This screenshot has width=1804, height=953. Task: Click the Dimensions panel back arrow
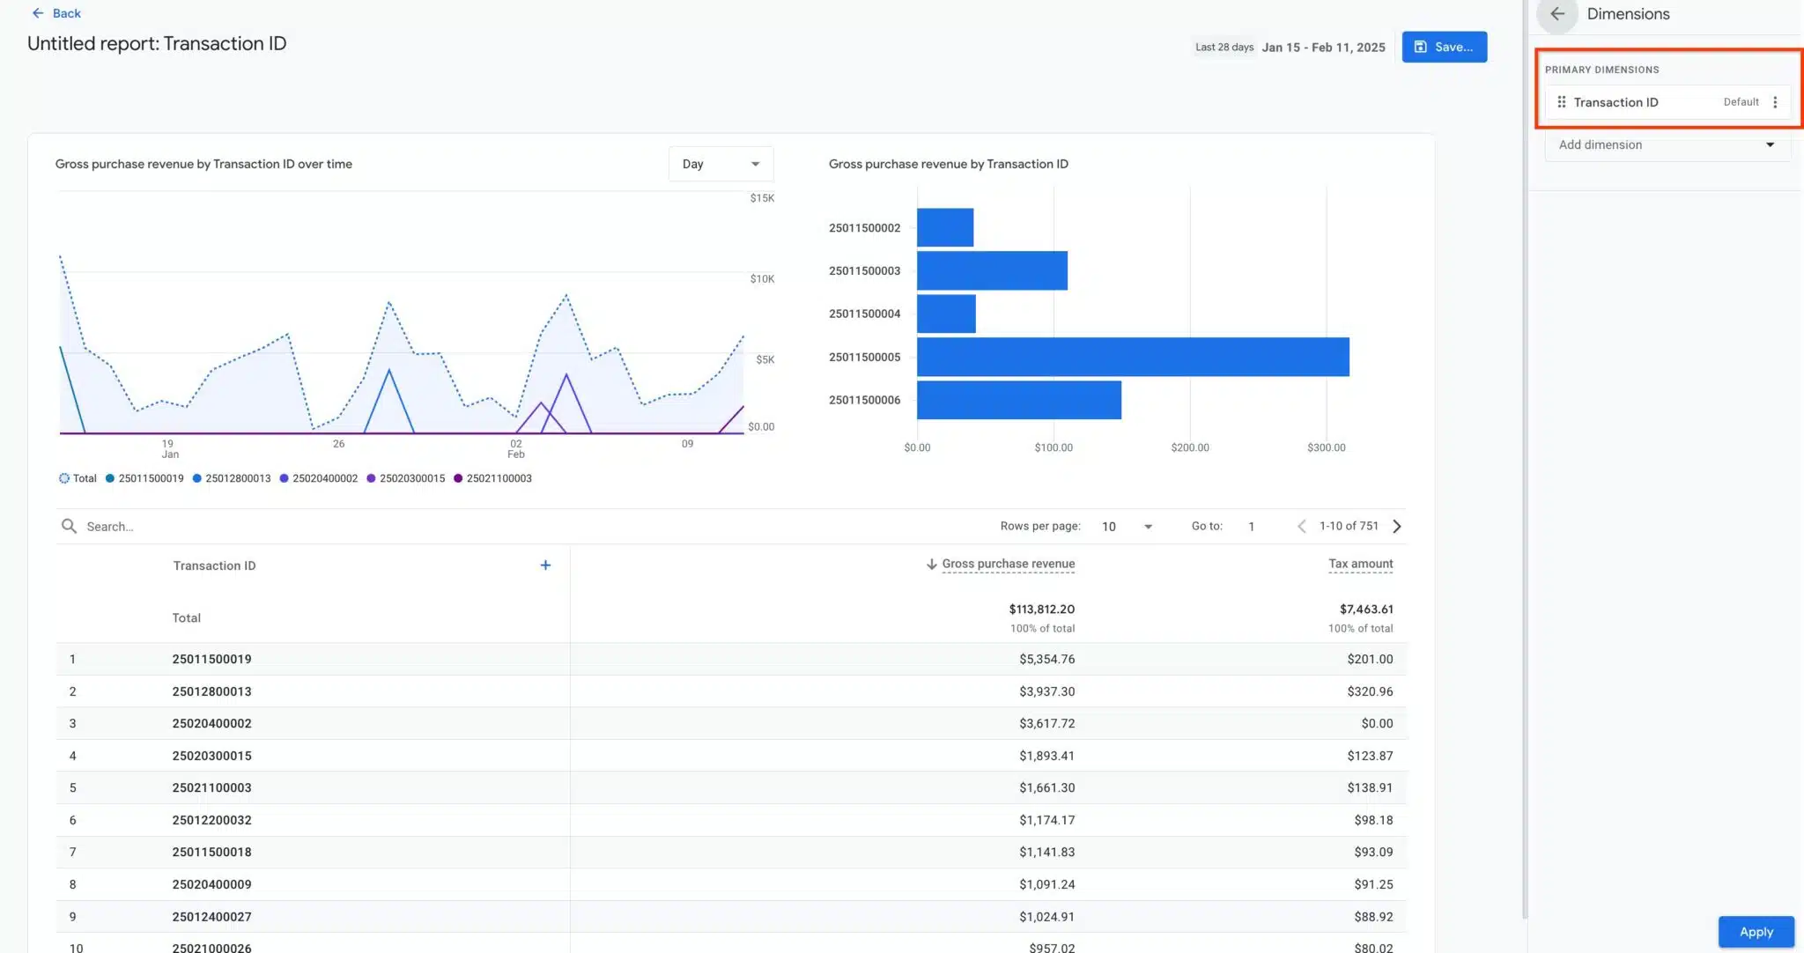pos(1557,14)
